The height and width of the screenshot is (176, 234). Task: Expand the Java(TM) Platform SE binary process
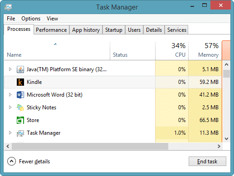(10, 69)
